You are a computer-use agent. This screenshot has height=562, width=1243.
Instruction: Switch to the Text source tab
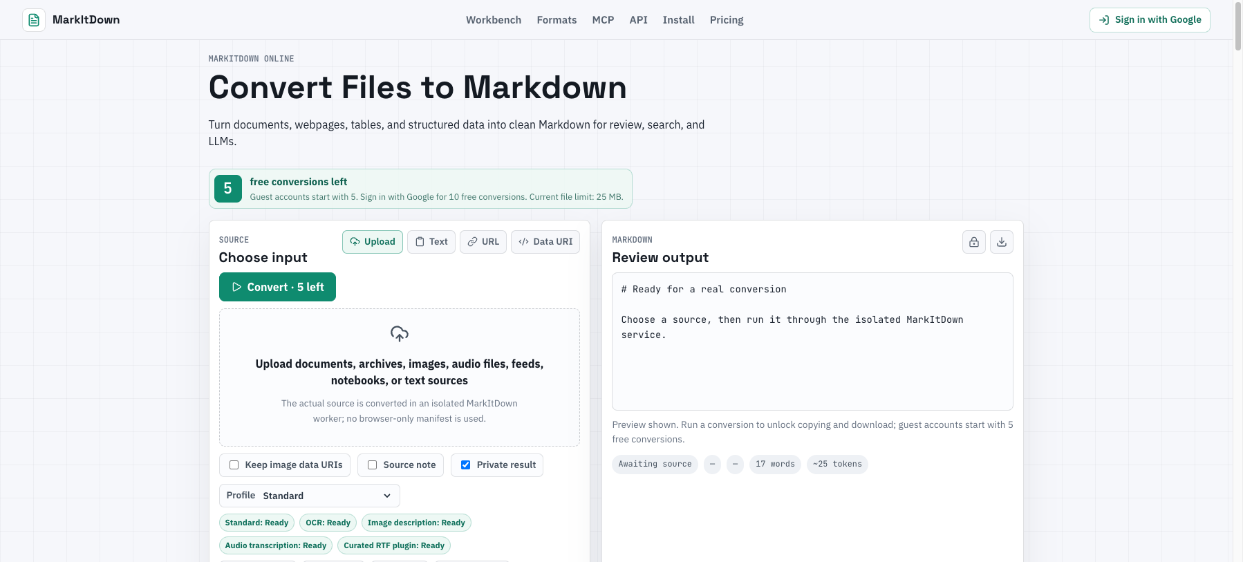tap(431, 242)
